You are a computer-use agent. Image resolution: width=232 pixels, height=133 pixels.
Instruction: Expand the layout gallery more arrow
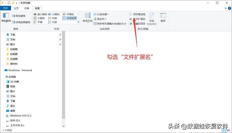coord(79,22)
